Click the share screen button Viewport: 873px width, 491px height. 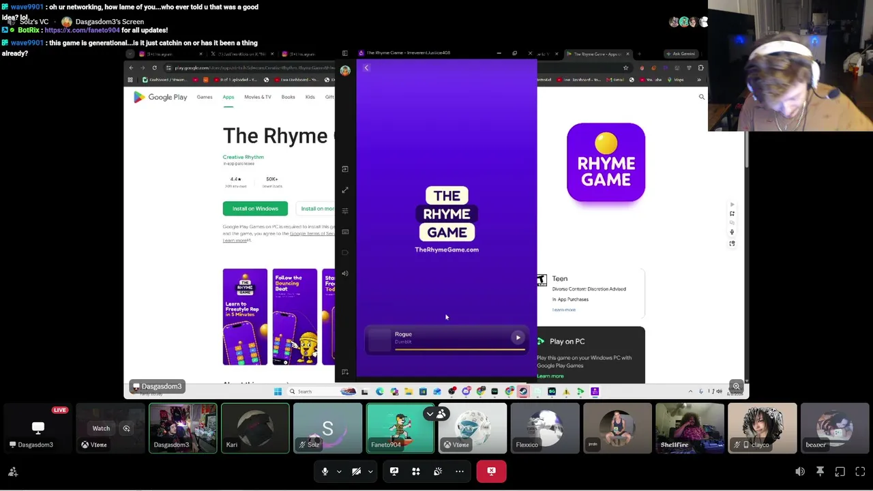(394, 471)
